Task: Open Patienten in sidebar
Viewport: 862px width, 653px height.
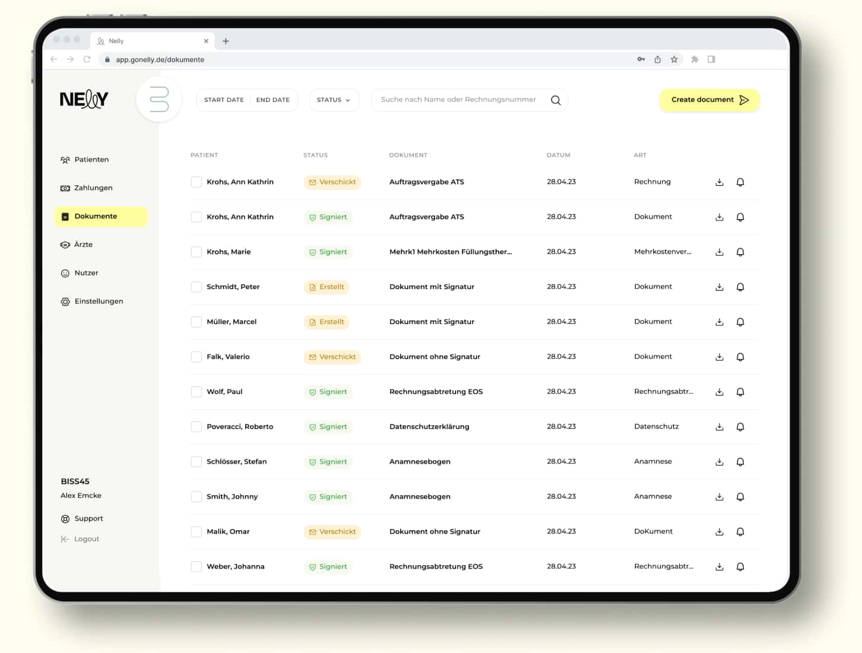Action: tap(85, 160)
